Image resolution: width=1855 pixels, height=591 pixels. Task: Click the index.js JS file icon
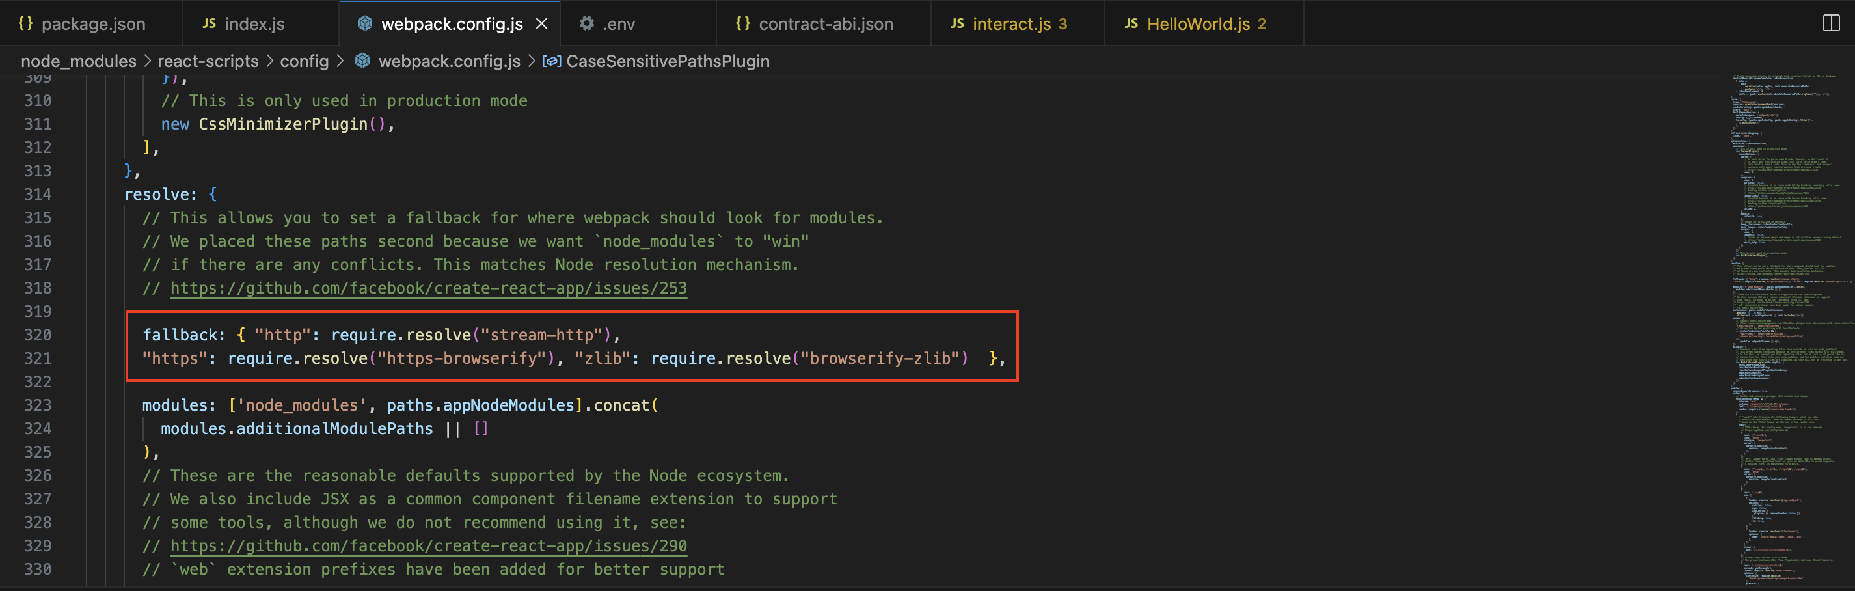click(x=209, y=24)
